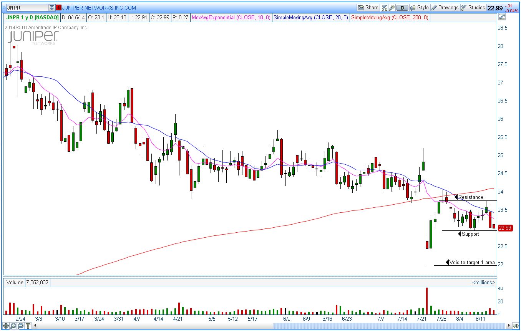Select the Void to target 1 area label
Screen dimensions: 521x331
(x=472, y=263)
